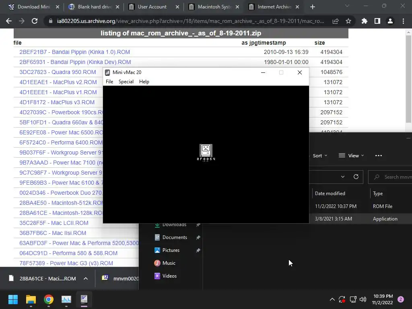Open the Bandai Pippin (Kinka Dev).ROM link
The image size is (412, 309).
(x=75, y=62)
